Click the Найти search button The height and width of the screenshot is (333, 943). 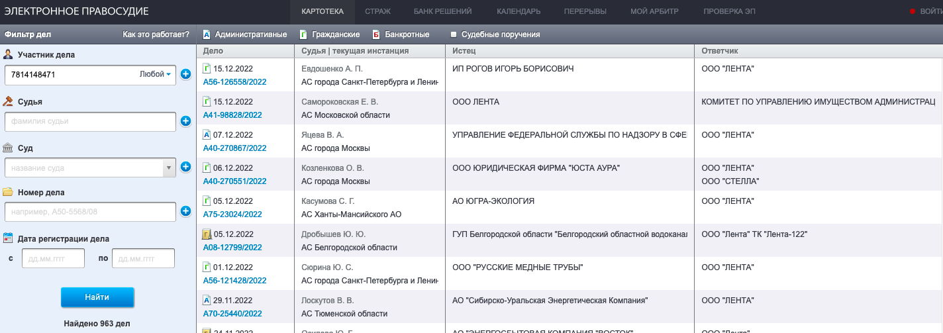(97, 297)
